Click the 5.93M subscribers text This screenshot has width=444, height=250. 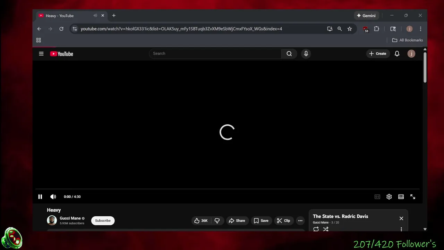pos(72,223)
